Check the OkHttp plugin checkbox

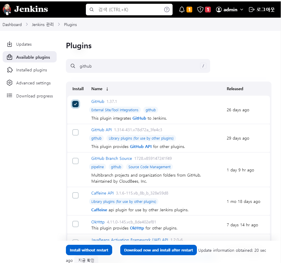75,224
